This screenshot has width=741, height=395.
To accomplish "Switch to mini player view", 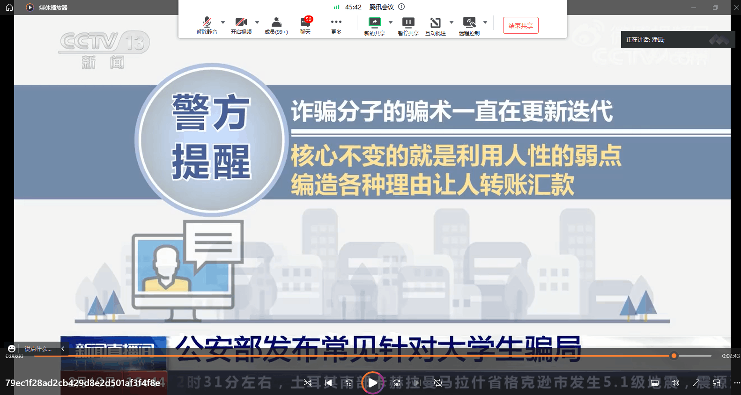I will pyautogui.click(x=717, y=383).
